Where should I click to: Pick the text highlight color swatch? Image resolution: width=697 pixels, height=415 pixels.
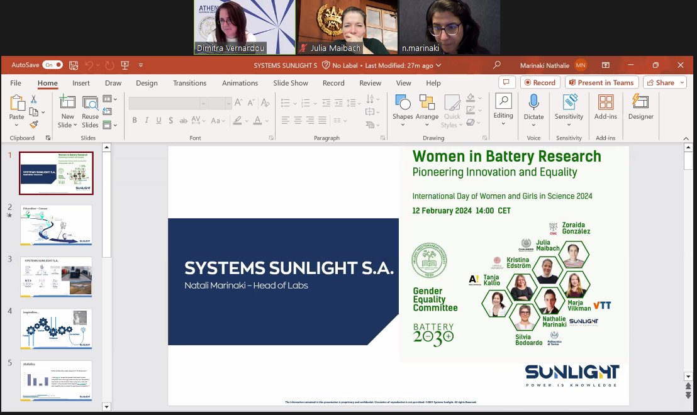pyautogui.click(x=237, y=120)
